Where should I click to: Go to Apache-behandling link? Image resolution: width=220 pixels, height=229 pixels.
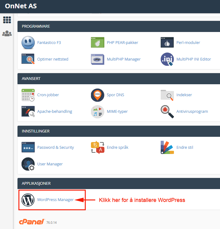pyautogui.click(x=55, y=112)
